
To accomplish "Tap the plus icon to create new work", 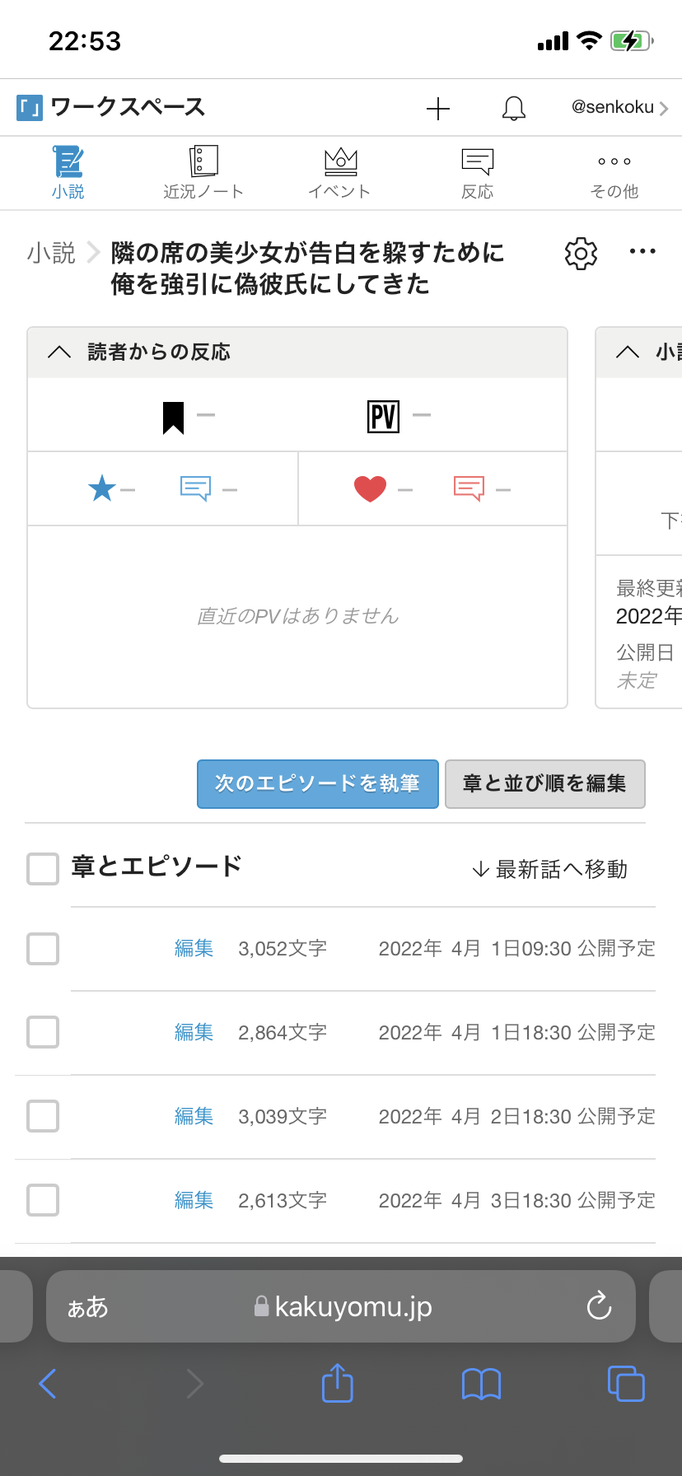I will pos(438,109).
